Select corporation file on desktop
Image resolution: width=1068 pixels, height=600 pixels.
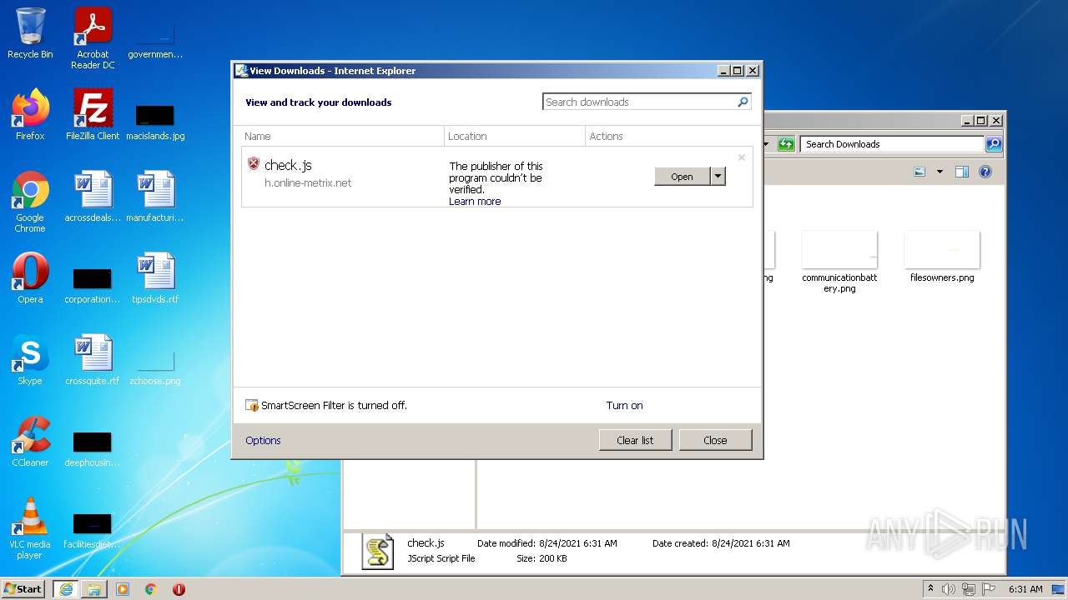coord(93,285)
